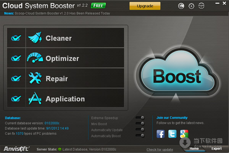The height and width of the screenshot is (153, 229).
Task: Click the More round icon
Action: tap(201, 6)
